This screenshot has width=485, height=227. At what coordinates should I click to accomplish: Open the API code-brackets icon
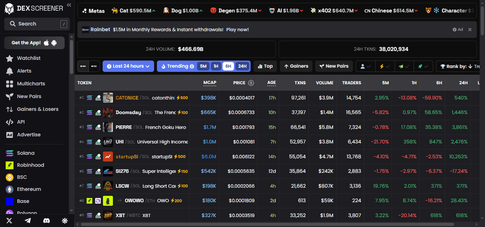(10, 122)
